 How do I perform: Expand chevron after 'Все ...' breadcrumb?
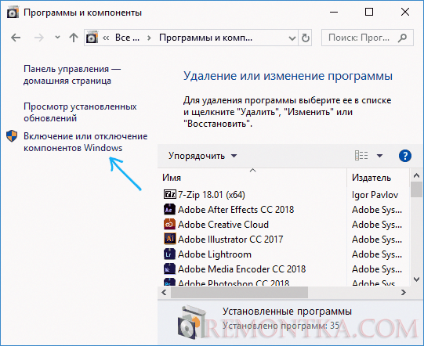tap(149, 38)
